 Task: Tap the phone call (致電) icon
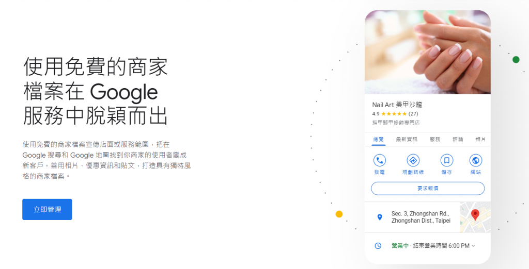[380, 161]
